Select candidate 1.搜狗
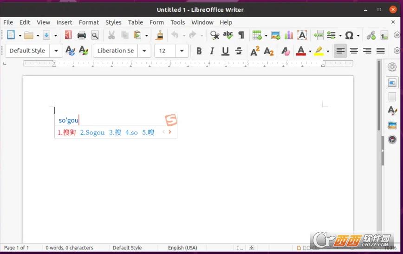 (x=66, y=132)
